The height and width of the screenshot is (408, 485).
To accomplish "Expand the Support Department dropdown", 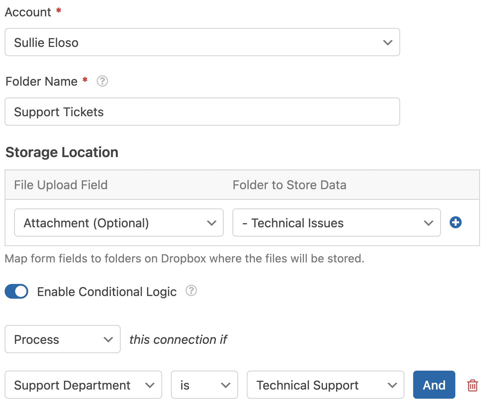I will tap(83, 385).
